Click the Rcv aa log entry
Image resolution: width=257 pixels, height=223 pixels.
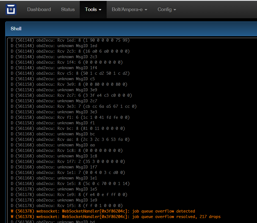click(70, 139)
